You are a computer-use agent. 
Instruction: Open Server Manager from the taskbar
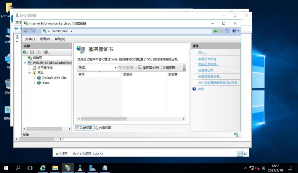(92, 168)
